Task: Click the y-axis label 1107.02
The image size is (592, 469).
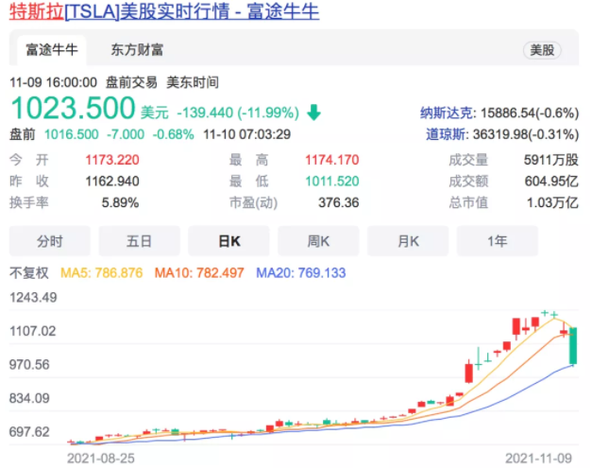Action: [x=32, y=331]
